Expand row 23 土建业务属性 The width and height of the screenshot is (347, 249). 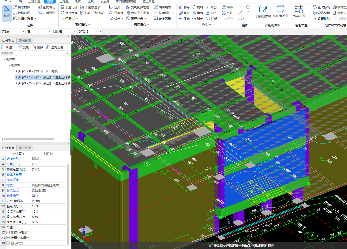point(8,238)
